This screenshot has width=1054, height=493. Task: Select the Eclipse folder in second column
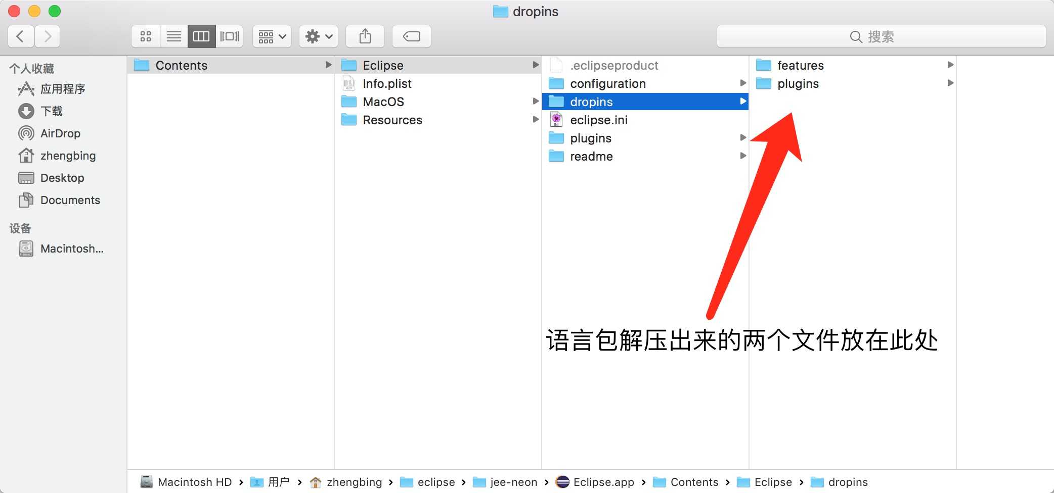[x=438, y=65]
